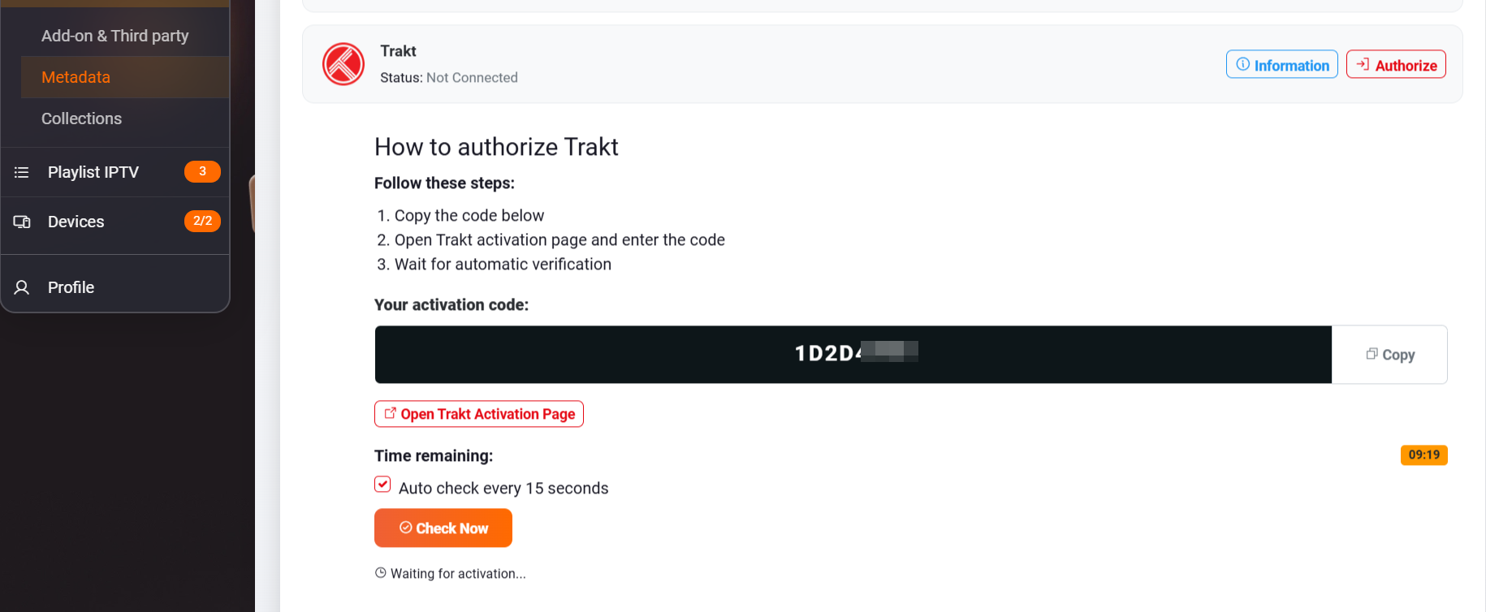The width and height of the screenshot is (1486, 612).
Task: Switch to the Metadata section
Action: coord(76,77)
